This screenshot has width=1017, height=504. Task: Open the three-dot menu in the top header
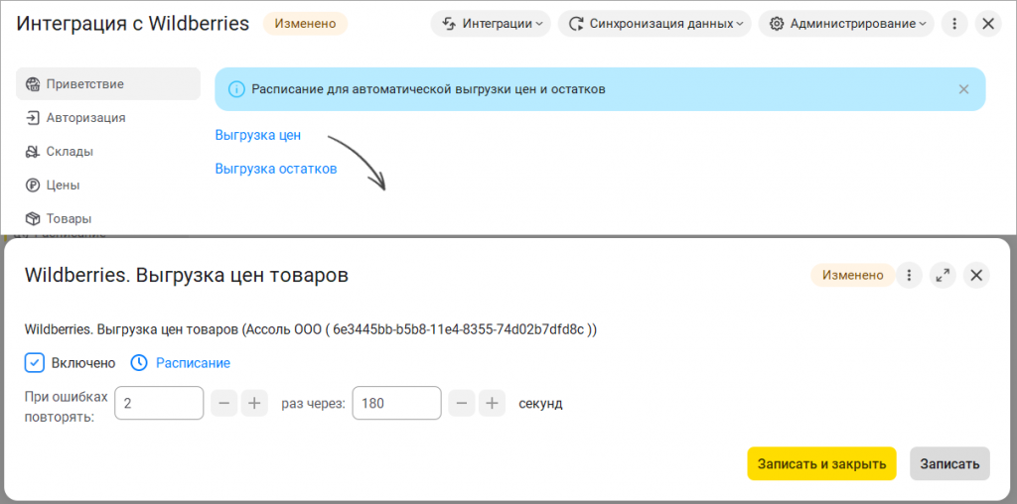coord(954,24)
